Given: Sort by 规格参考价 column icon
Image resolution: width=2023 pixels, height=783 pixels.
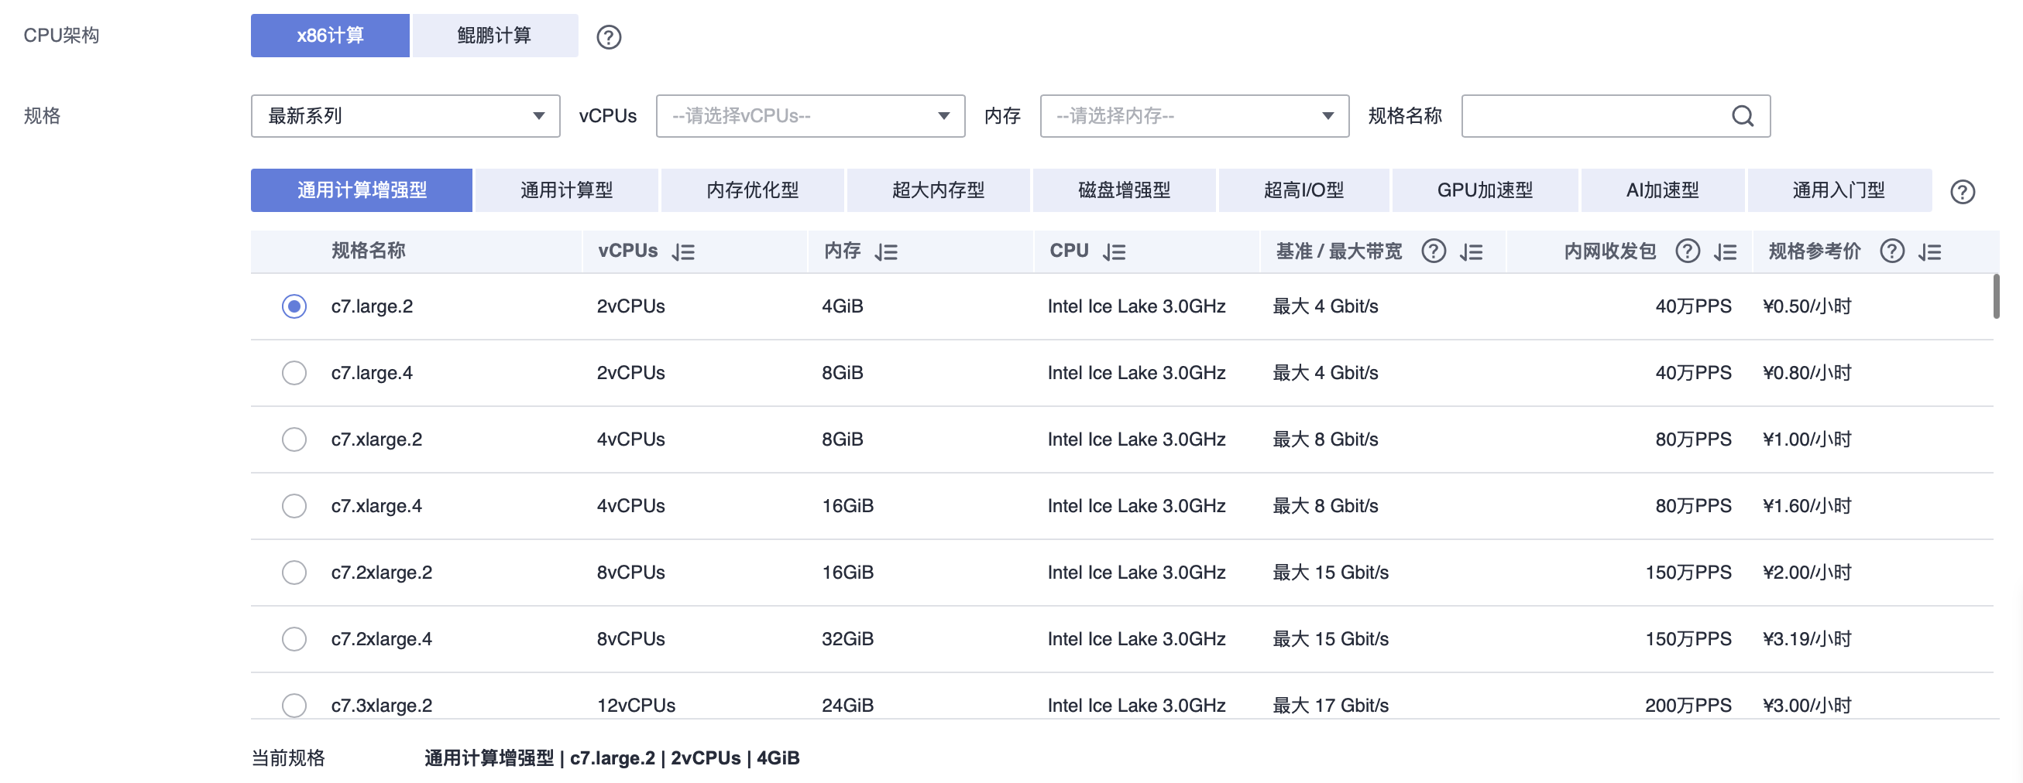Looking at the screenshot, I should 1929,252.
